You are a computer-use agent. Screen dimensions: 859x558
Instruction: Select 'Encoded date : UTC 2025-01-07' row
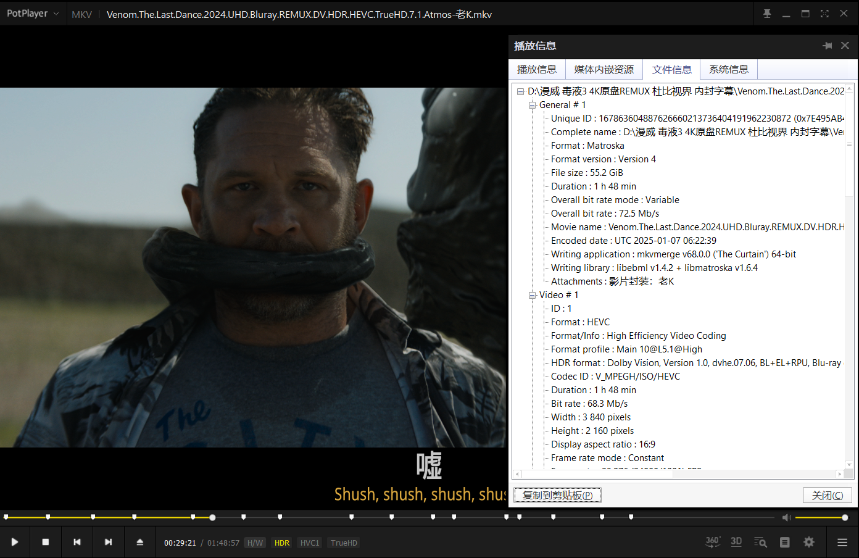point(634,241)
